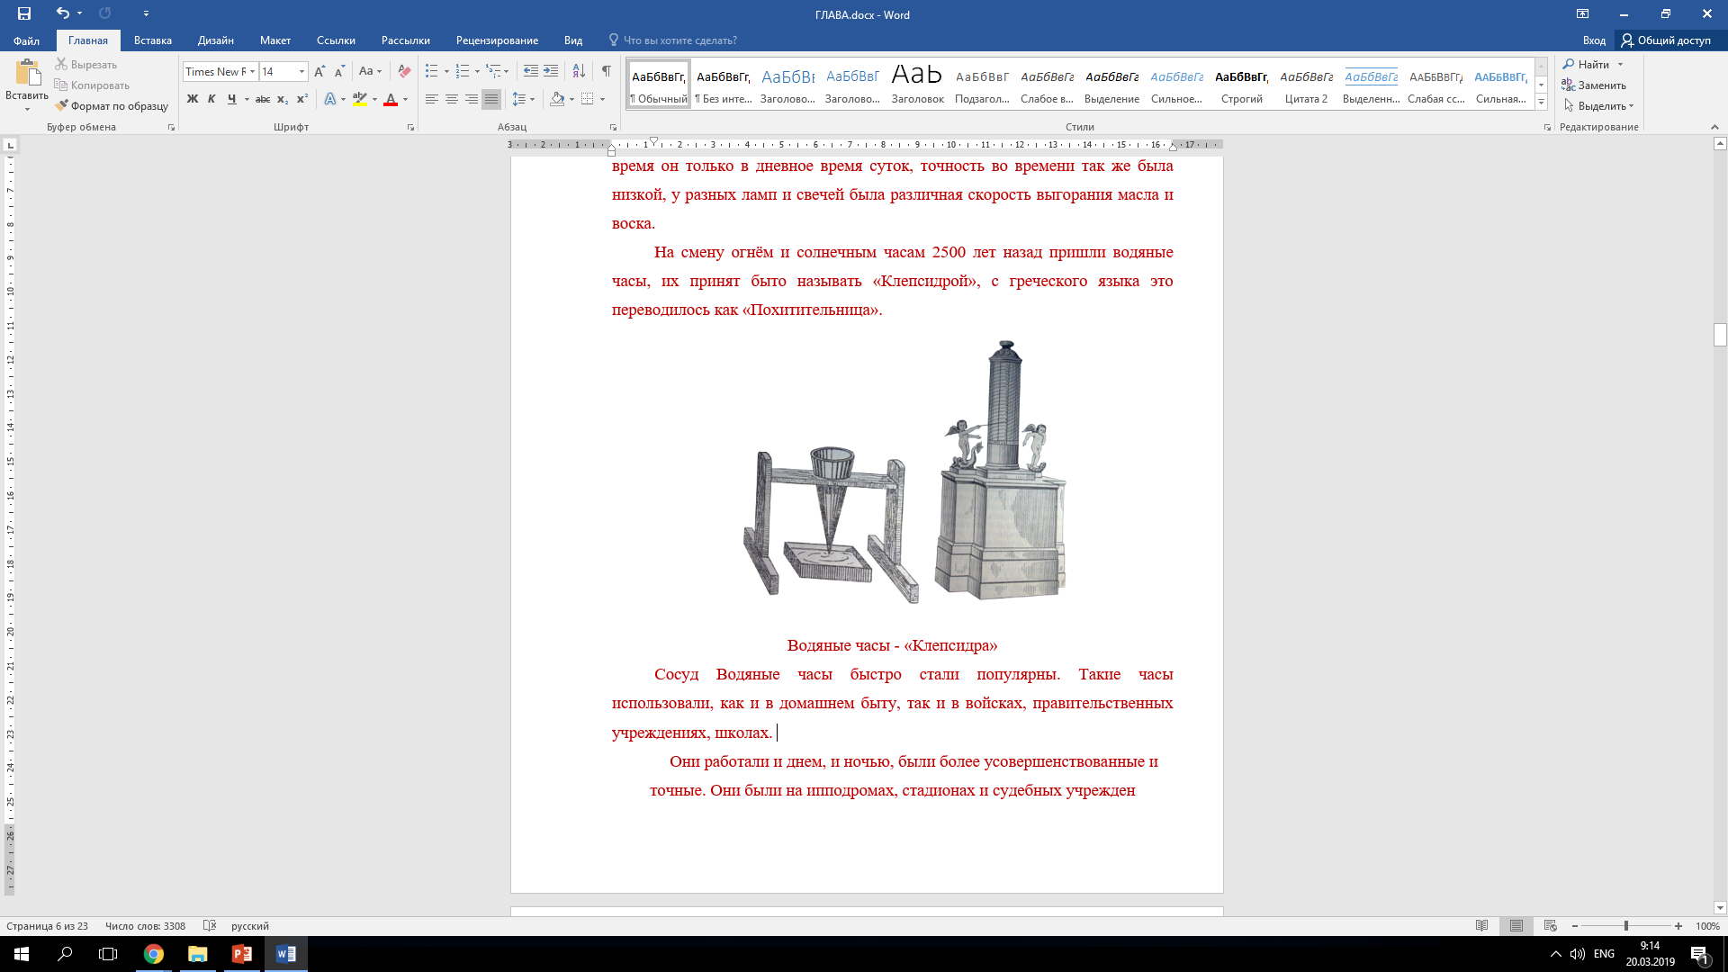This screenshot has width=1728, height=972.
Task: Click the Format Painter brush icon
Action: [x=61, y=106]
